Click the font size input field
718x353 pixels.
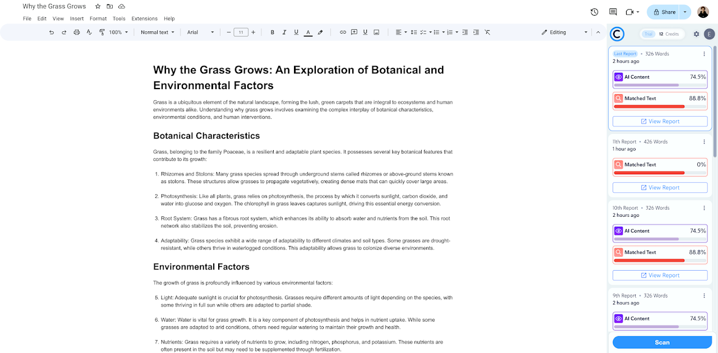[241, 32]
